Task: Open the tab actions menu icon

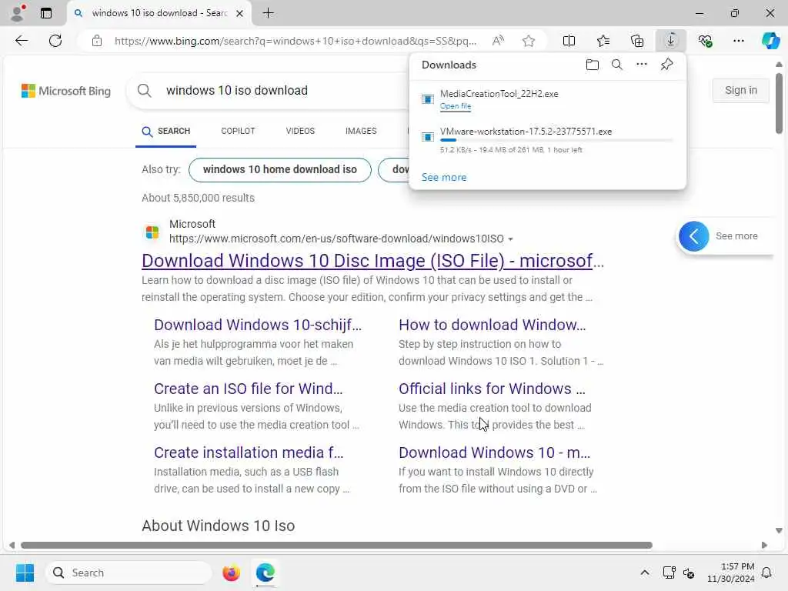Action: pos(46,13)
